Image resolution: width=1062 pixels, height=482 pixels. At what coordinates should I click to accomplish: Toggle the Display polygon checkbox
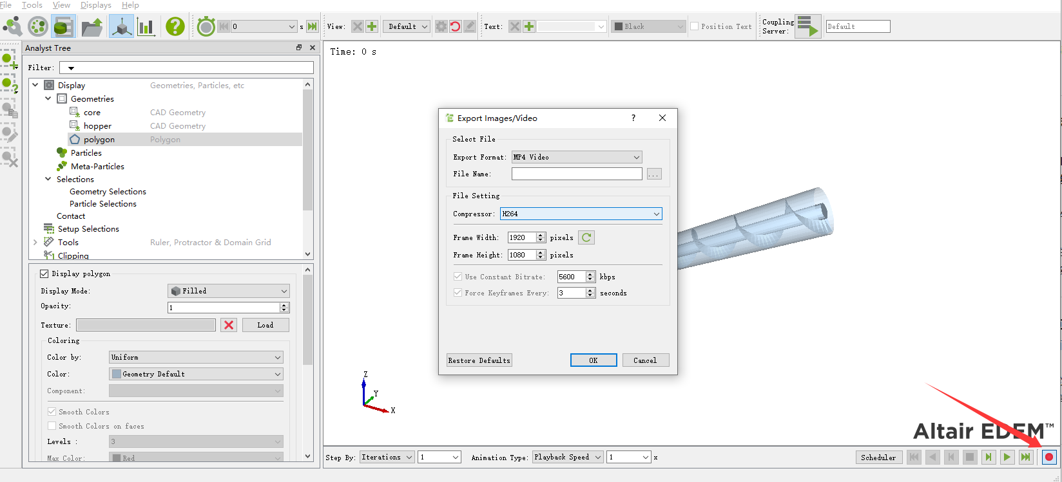click(44, 273)
